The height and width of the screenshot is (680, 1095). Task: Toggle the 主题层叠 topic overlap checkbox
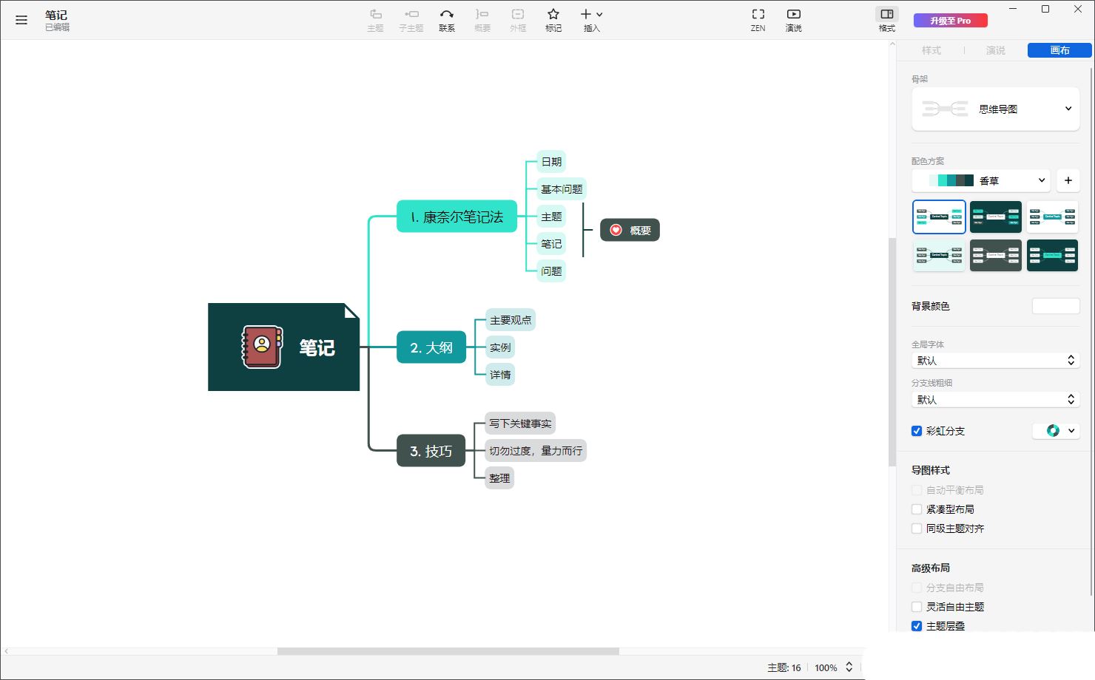pos(917,626)
